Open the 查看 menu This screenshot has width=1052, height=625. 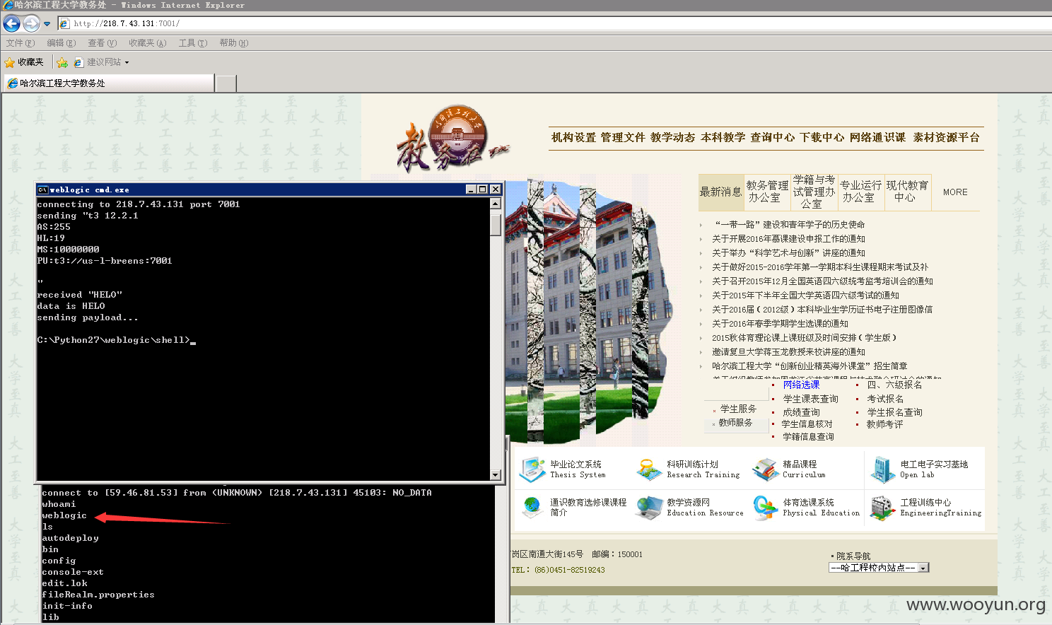[x=102, y=43]
